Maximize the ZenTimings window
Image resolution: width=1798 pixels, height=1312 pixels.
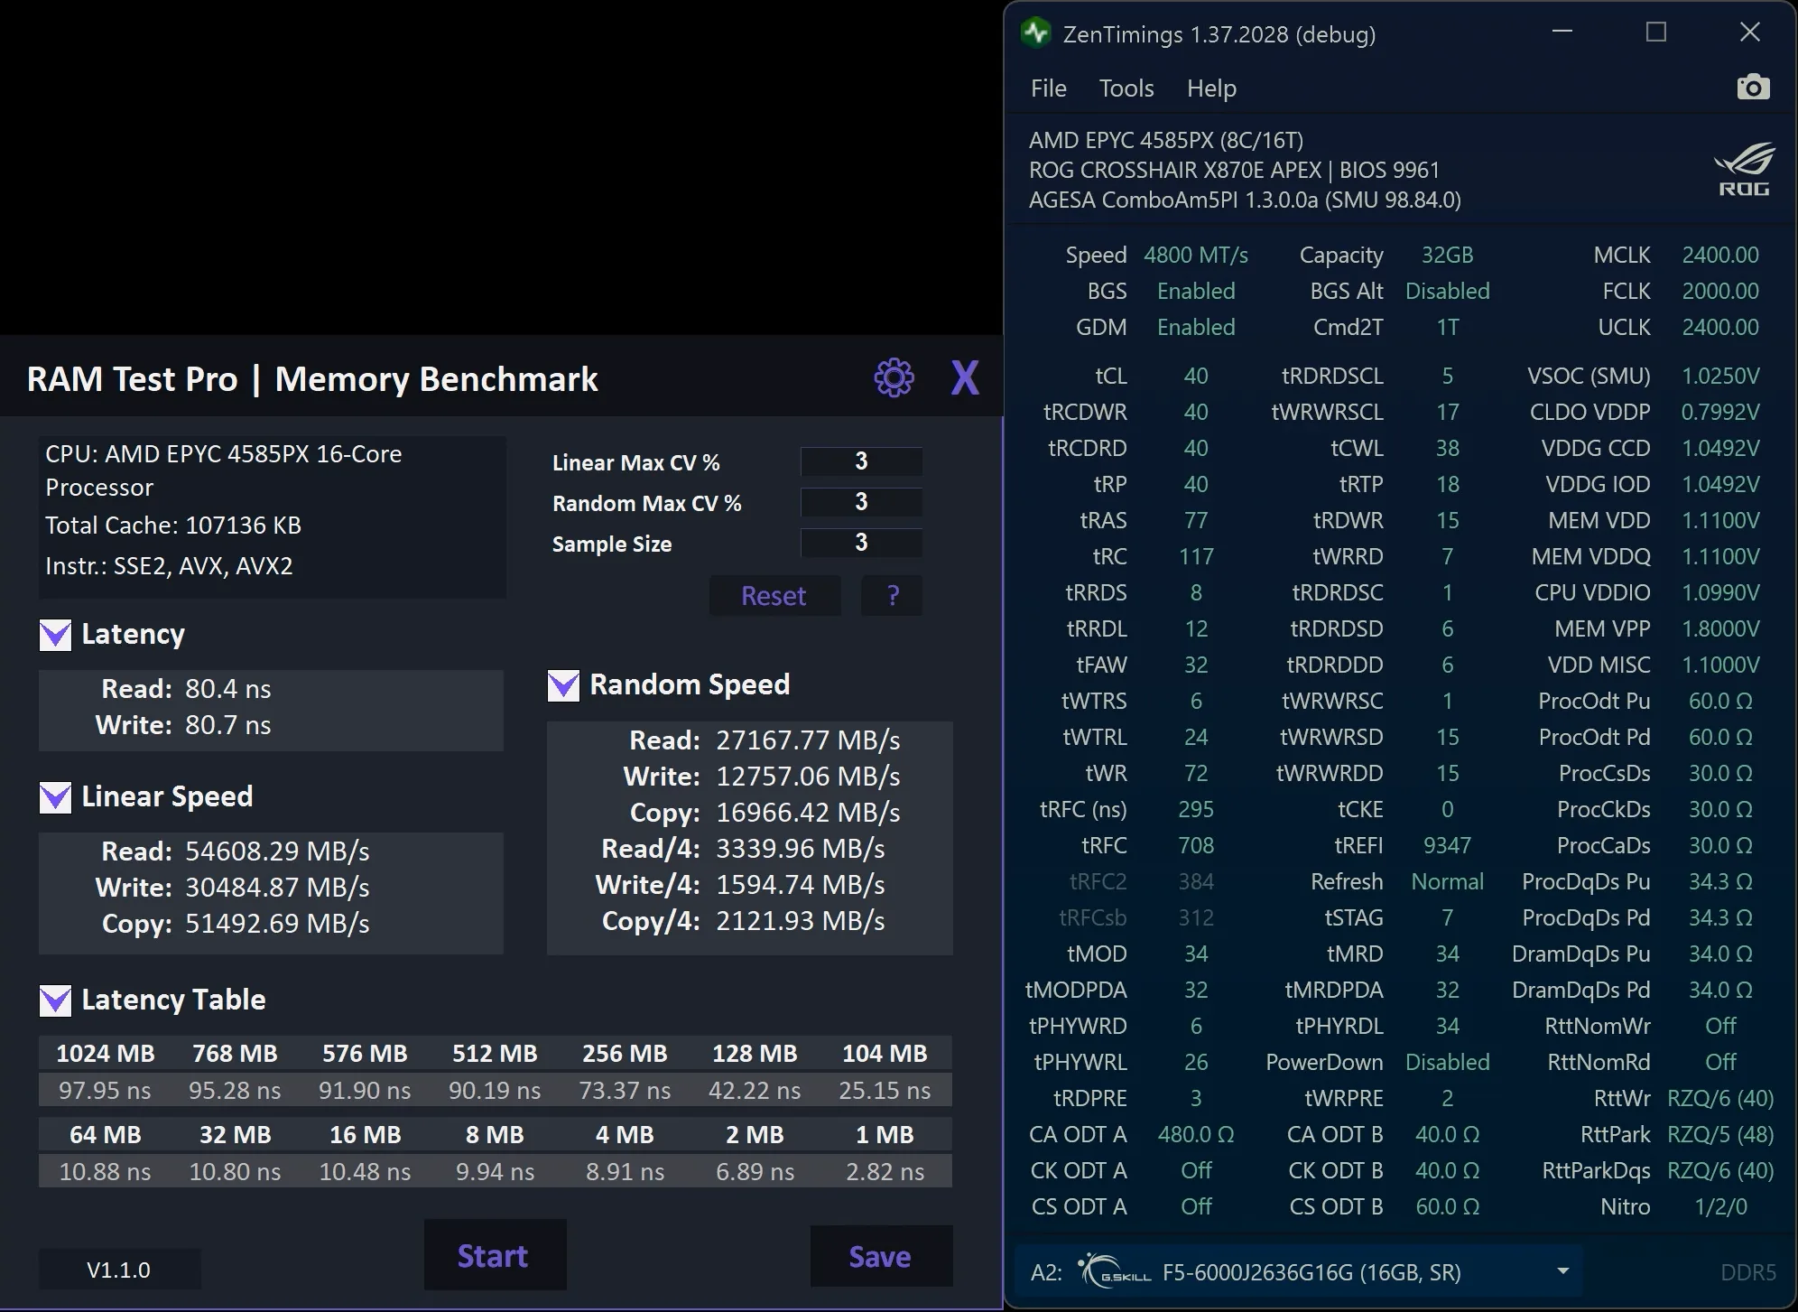(x=1656, y=33)
